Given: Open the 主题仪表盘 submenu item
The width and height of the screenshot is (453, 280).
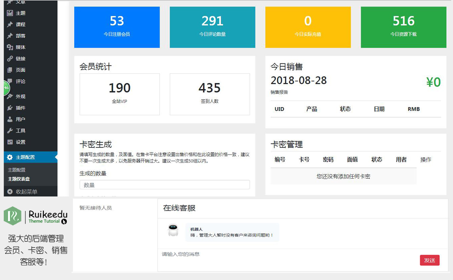Looking at the screenshot, I should tap(19, 179).
